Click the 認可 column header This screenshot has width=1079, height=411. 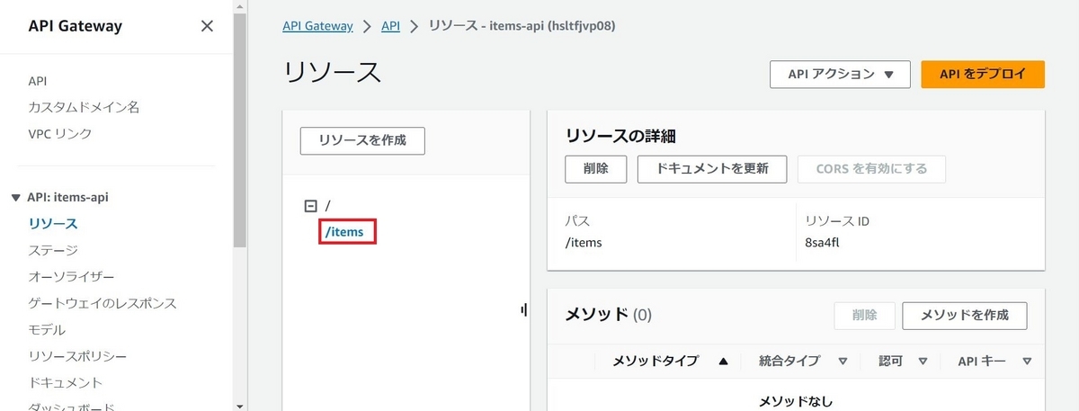click(890, 362)
